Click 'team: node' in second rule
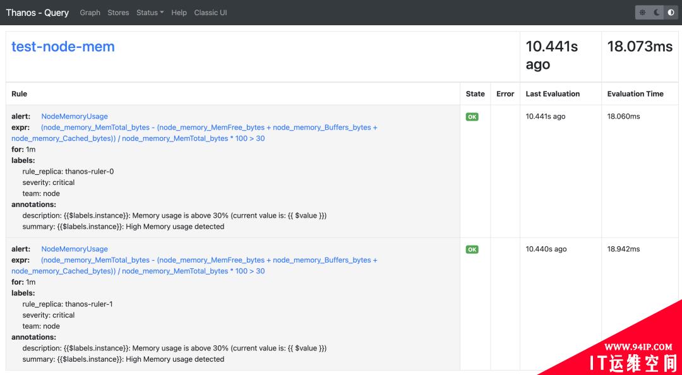This screenshot has width=682, height=375. pos(41,326)
